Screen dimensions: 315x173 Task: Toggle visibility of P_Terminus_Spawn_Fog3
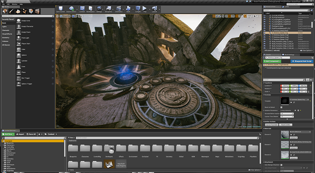click(x=265, y=37)
